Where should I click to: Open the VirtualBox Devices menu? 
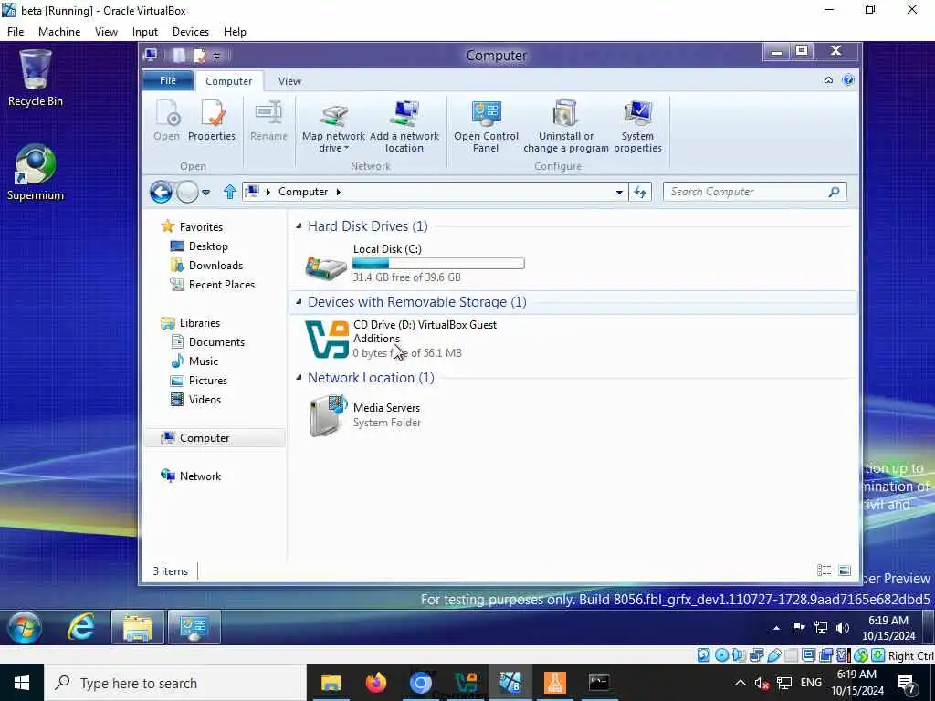click(190, 32)
